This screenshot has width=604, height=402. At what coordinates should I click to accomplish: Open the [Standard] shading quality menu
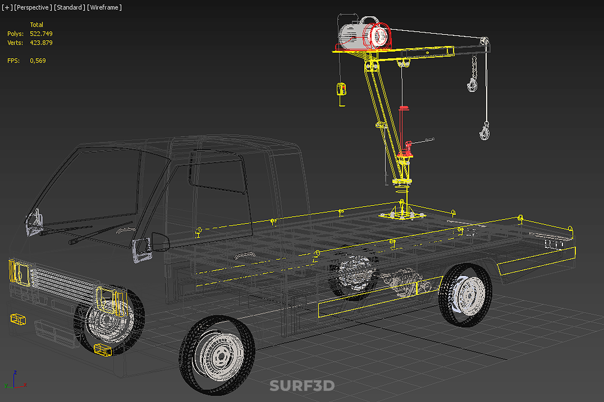pos(69,7)
